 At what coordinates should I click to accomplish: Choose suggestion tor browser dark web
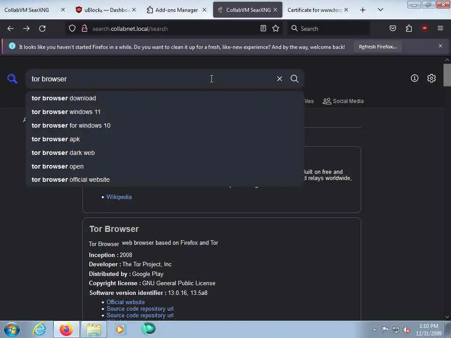[x=165, y=153]
